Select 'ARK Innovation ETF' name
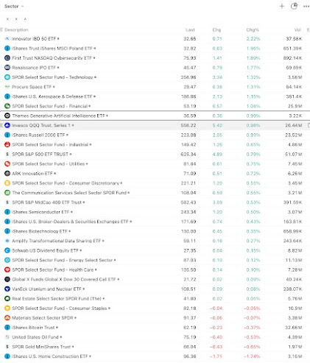This screenshot has width=310, height=363. (32, 174)
